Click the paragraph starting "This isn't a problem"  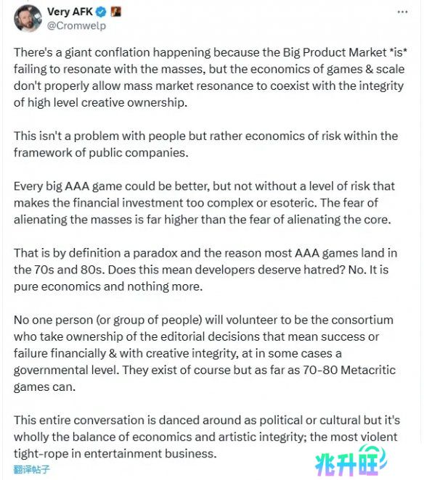[x=205, y=144]
